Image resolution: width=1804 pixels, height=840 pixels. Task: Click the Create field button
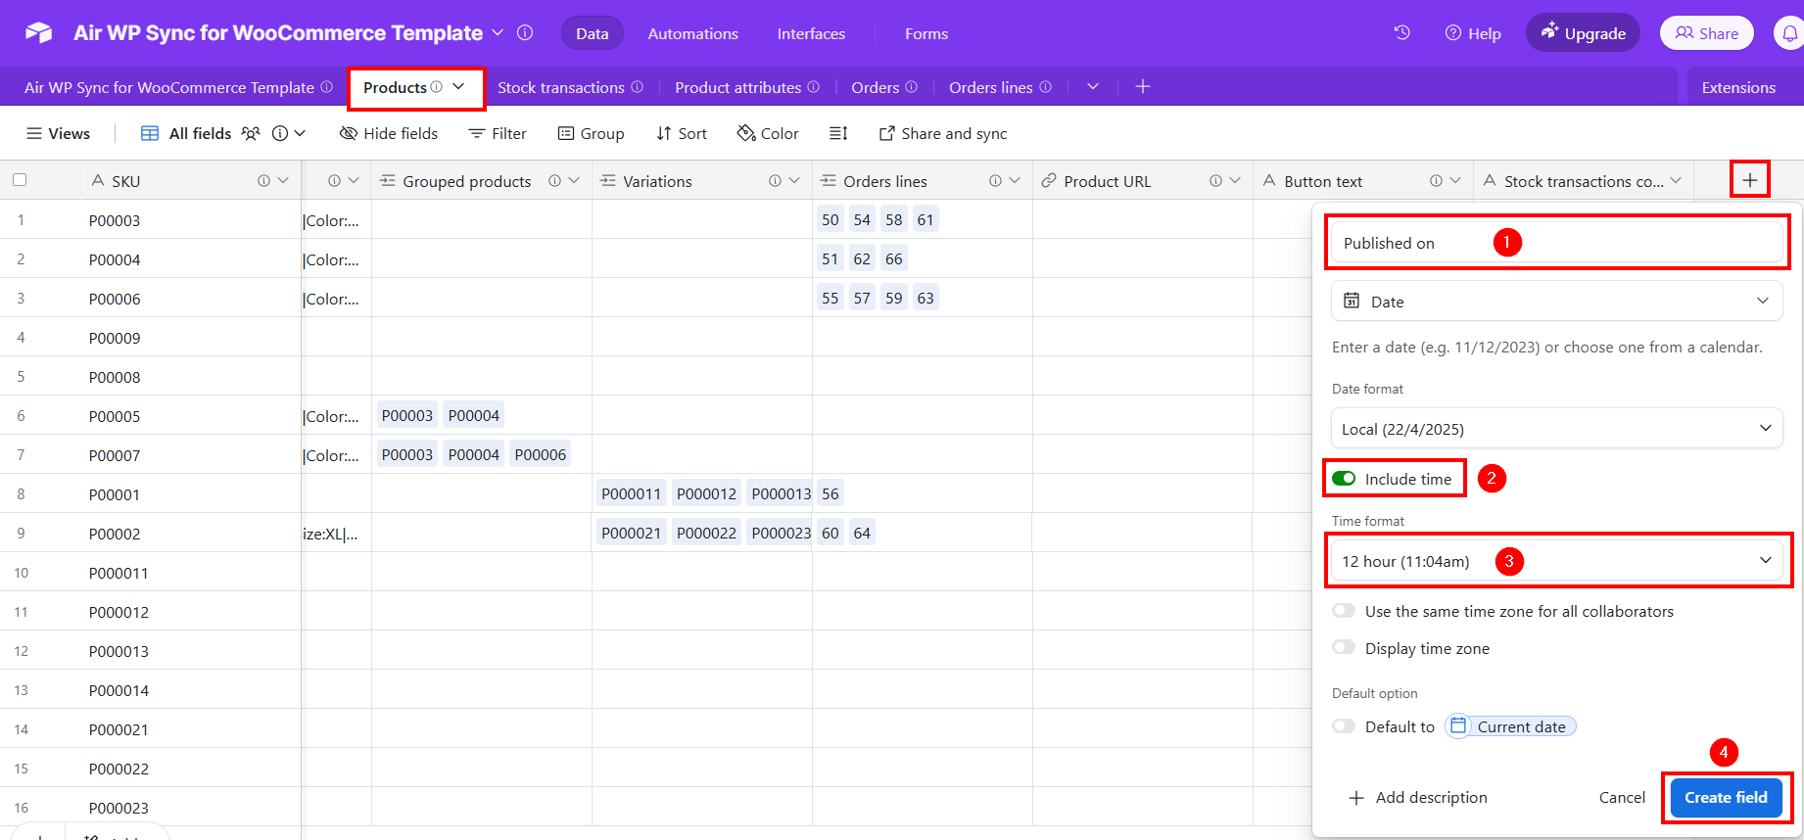[x=1726, y=797]
